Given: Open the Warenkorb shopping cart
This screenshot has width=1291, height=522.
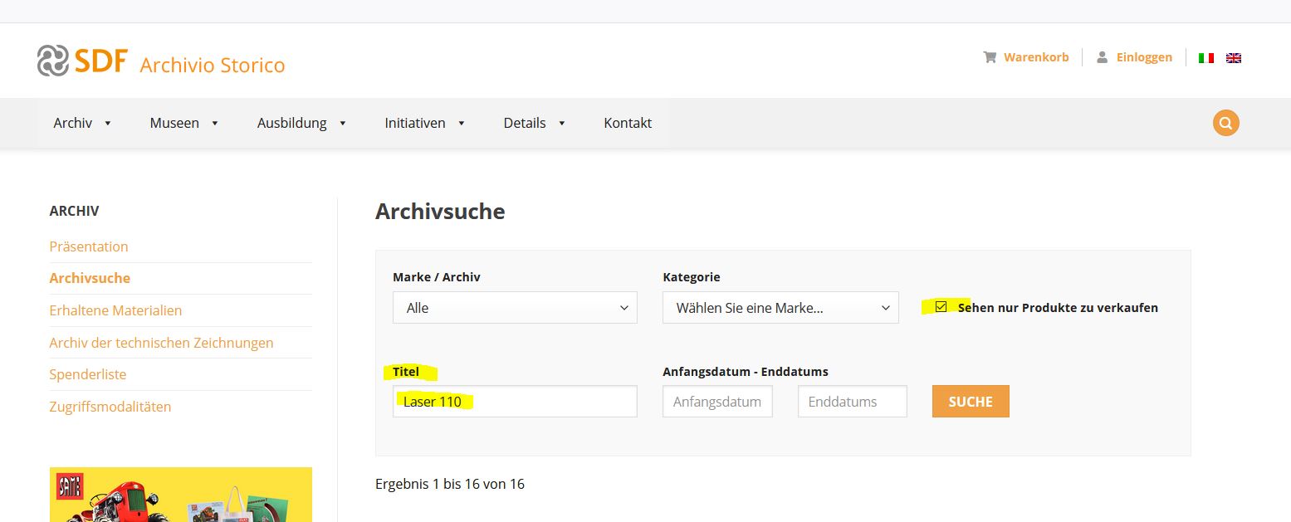Looking at the screenshot, I should coord(1026,57).
